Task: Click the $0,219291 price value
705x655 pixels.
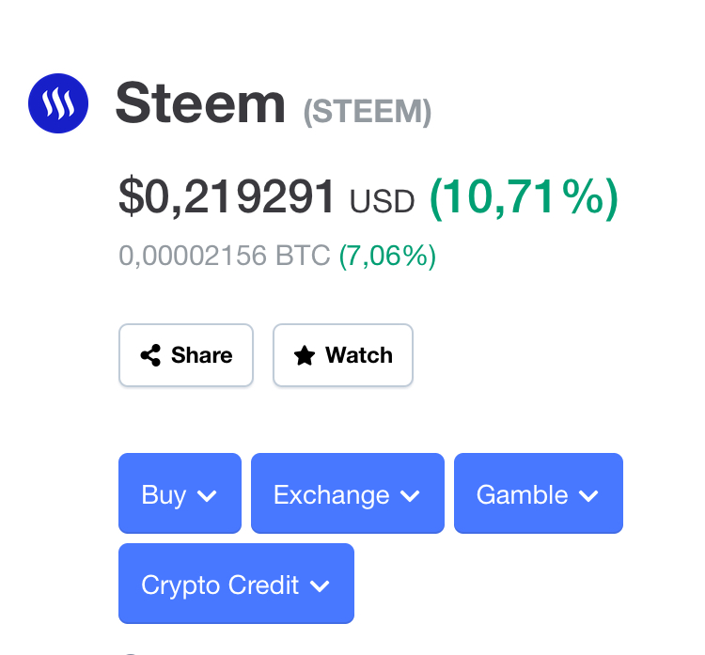Action: pyautogui.click(x=227, y=197)
